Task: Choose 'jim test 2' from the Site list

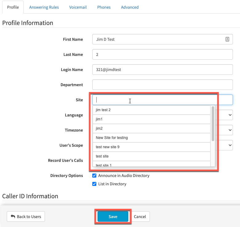Action: [151, 110]
